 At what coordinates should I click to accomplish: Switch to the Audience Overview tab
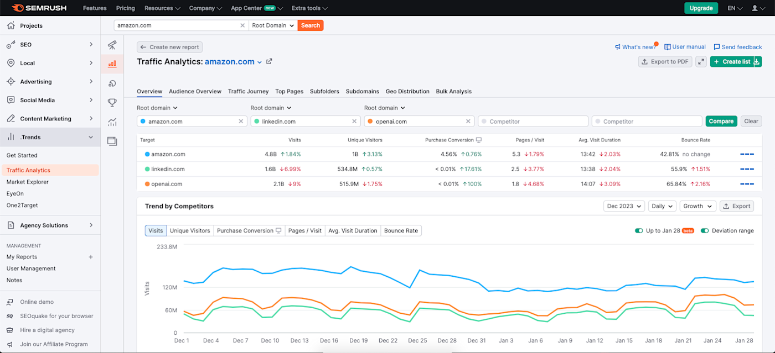(x=195, y=91)
